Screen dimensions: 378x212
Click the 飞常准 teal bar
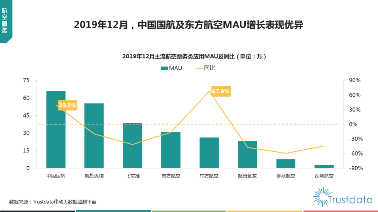pos(132,145)
